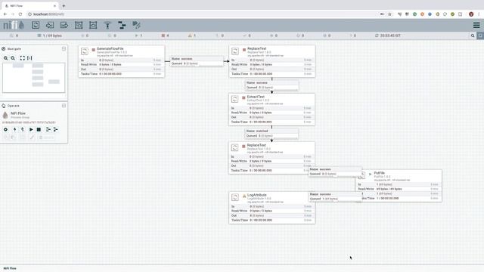Zoom in using the Navigate panel
The height and width of the screenshot is (272, 484).
click(5, 58)
